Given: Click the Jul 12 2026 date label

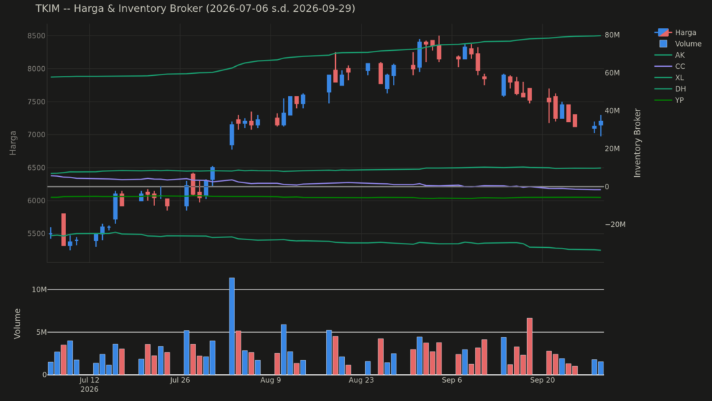Looking at the screenshot, I should point(89,384).
